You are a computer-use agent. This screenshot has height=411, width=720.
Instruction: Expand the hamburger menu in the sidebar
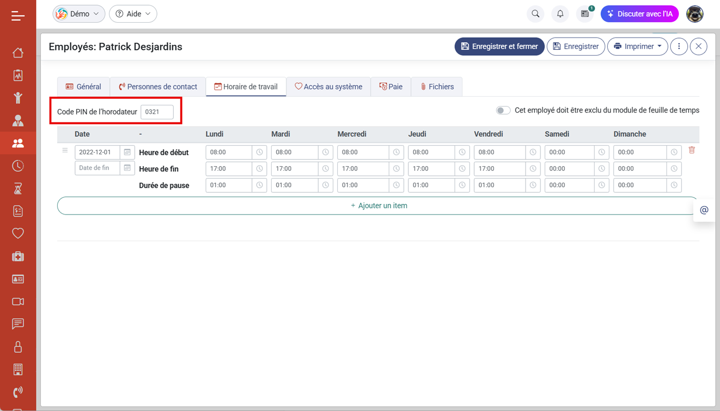pos(18,16)
